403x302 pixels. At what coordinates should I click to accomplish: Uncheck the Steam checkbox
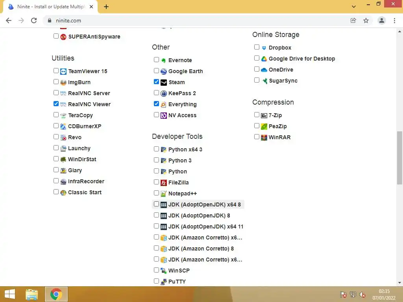[x=156, y=82]
